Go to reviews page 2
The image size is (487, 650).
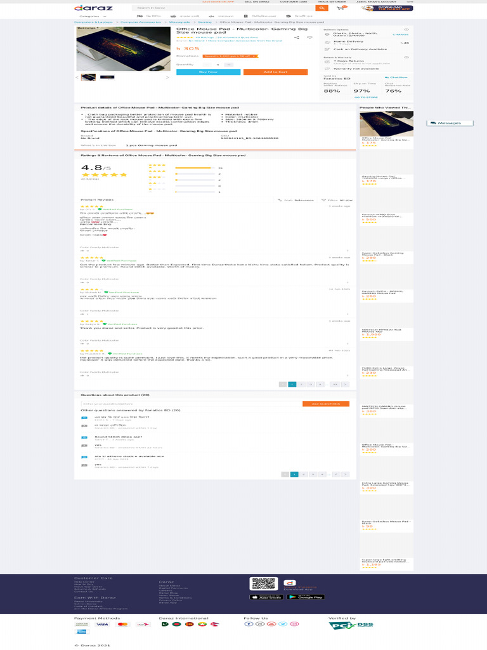click(x=301, y=385)
